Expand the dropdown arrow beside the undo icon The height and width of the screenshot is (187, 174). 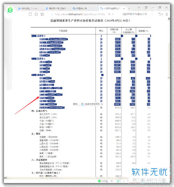pyautogui.click(x=163, y=14)
